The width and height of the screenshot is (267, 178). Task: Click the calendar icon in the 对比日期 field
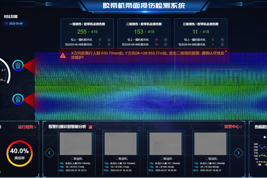coord(6,24)
